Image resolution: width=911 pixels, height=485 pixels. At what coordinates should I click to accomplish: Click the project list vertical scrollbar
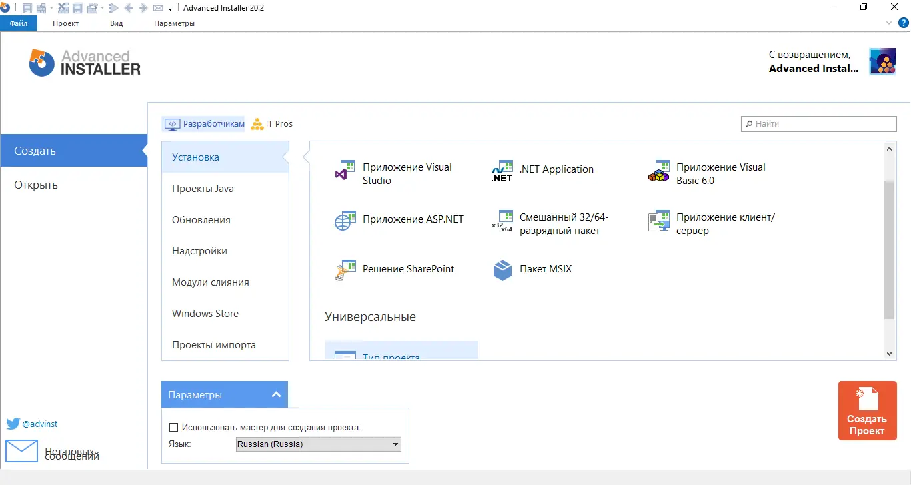889,249
